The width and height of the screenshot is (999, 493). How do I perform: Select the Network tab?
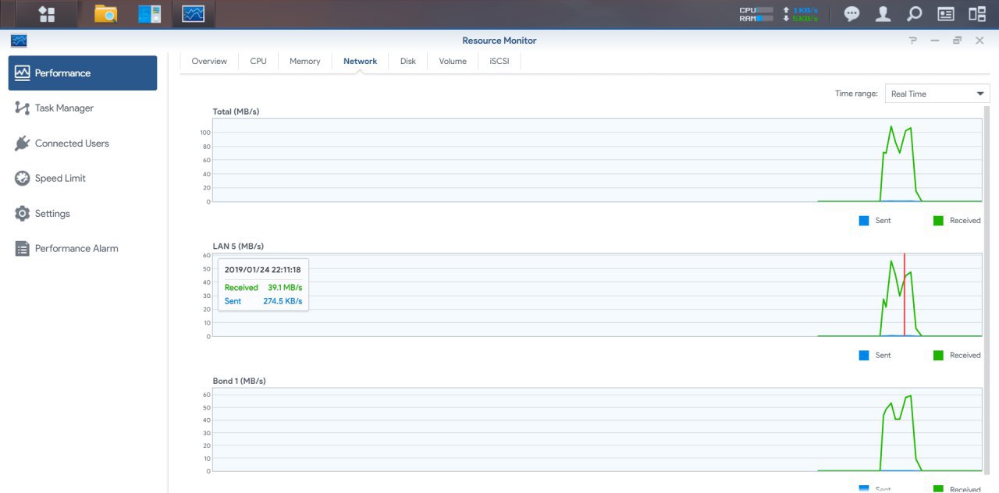tap(361, 61)
